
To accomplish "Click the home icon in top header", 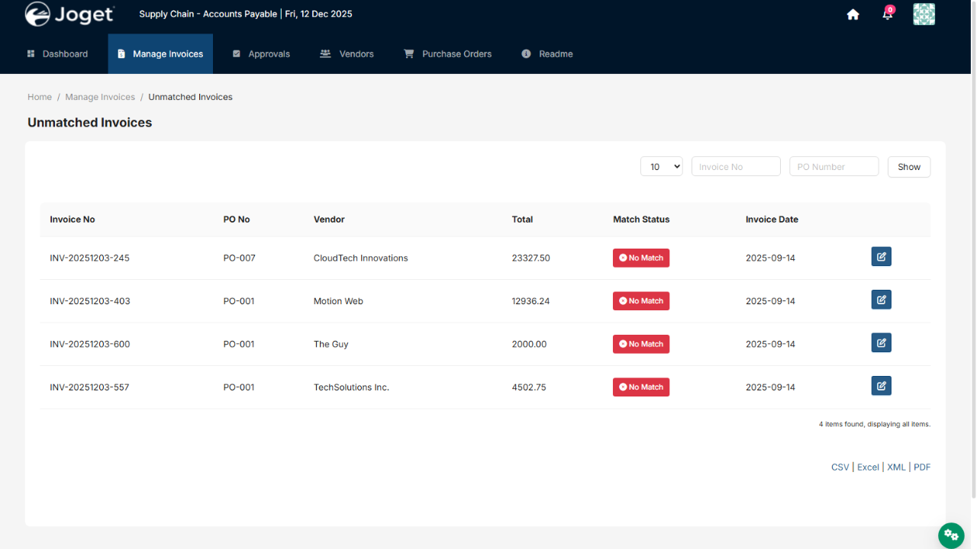I will pyautogui.click(x=853, y=14).
